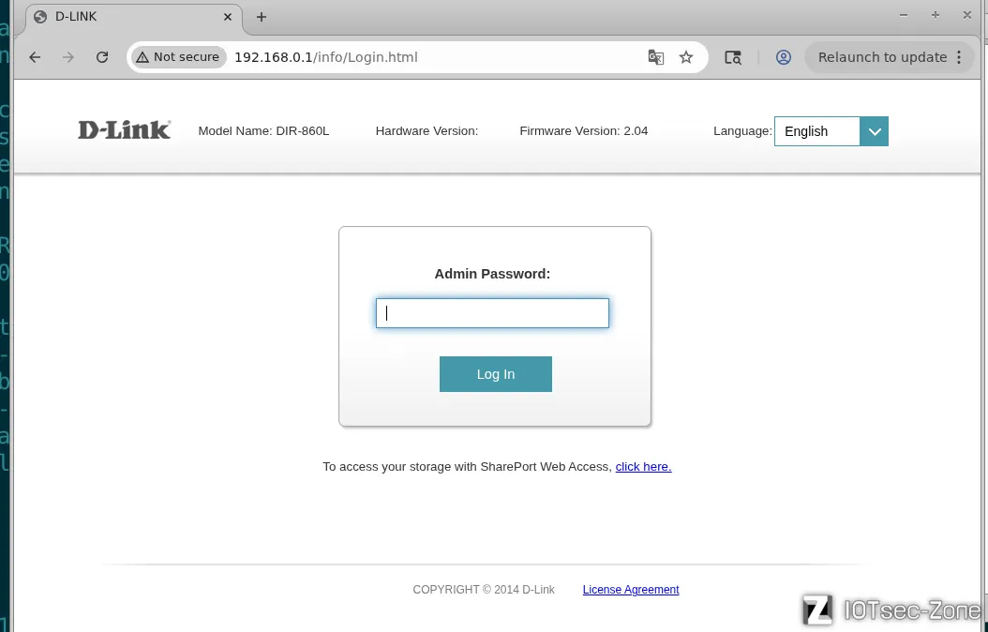
Task: Close the D-LINK tab
Action: pyautogui.click(x=228, y=17)
